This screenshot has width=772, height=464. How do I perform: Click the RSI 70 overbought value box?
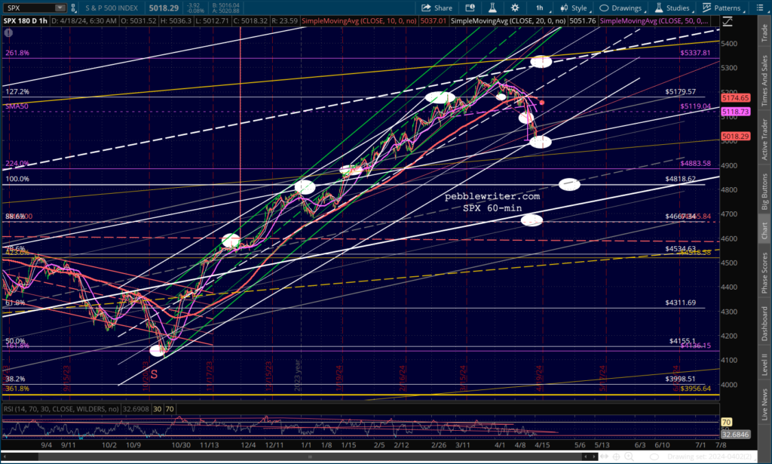(170, 409)
